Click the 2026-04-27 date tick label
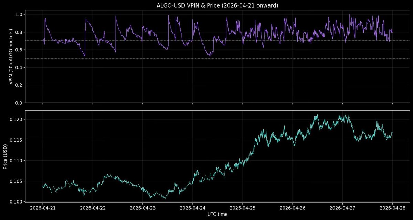 [x=342, y=208]
